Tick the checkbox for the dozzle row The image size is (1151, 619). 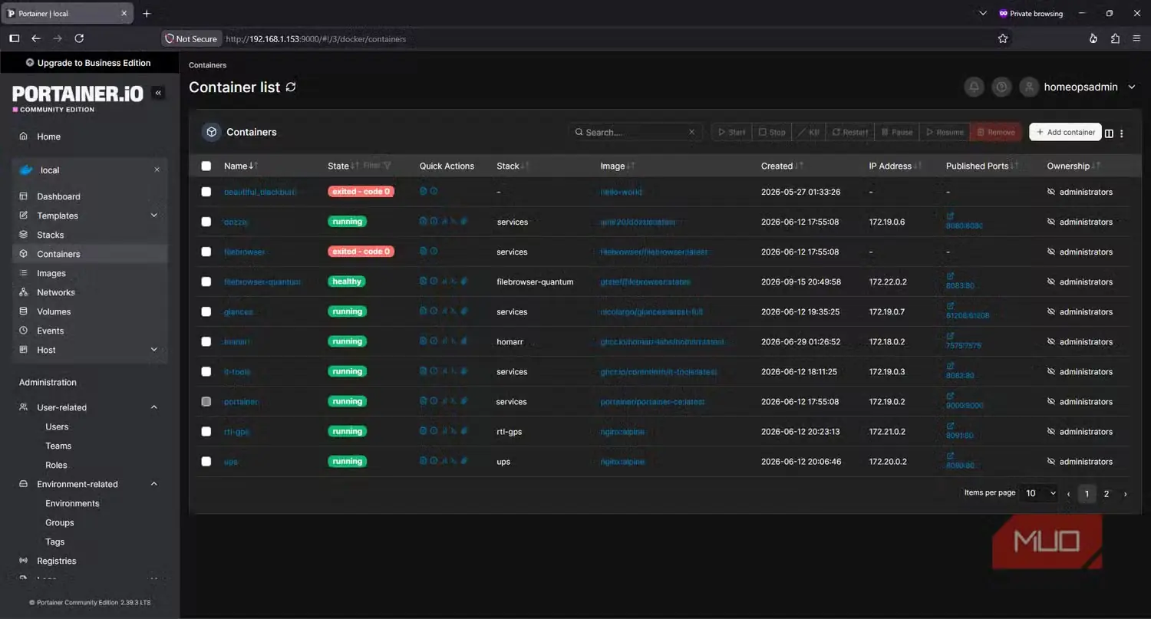click(x=206, y=222)
